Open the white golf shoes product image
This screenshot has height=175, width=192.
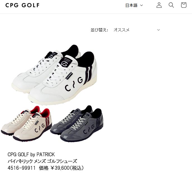tap(54, 74)
